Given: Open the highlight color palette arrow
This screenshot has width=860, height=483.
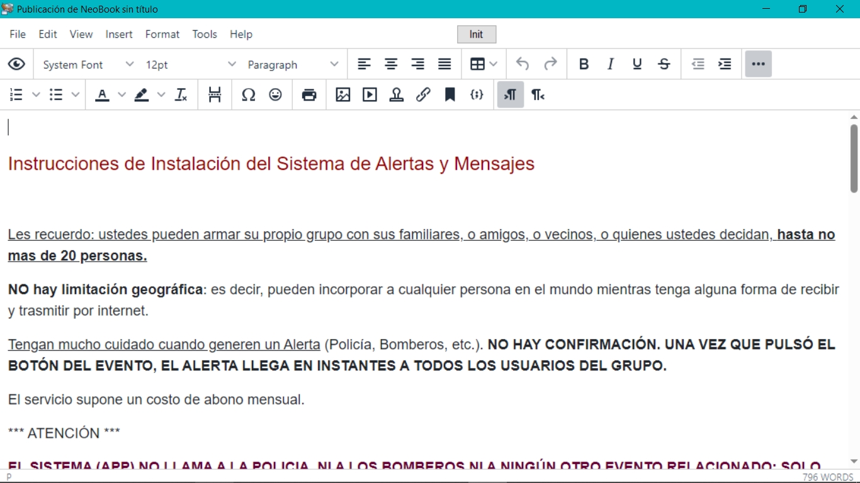Looking at the screenshot, I should tap(161, 95).
